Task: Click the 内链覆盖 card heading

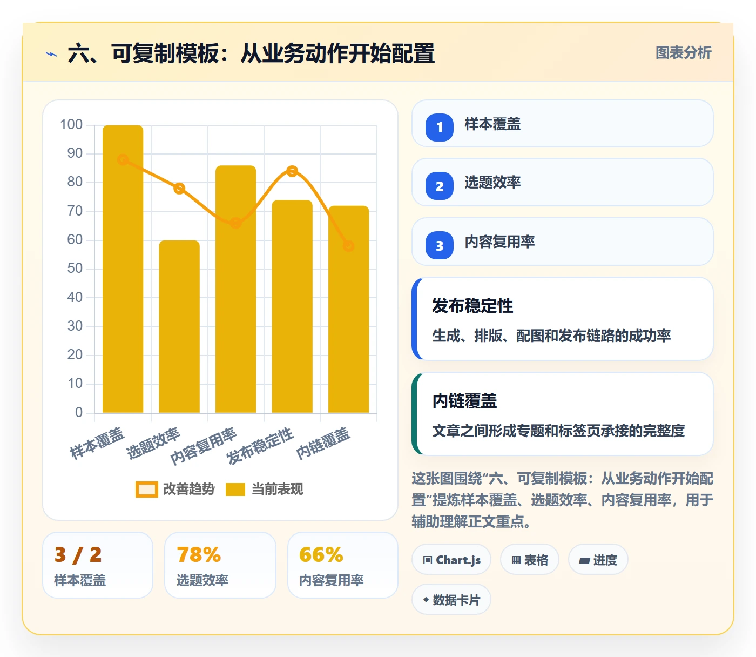Action: point(464,401)
